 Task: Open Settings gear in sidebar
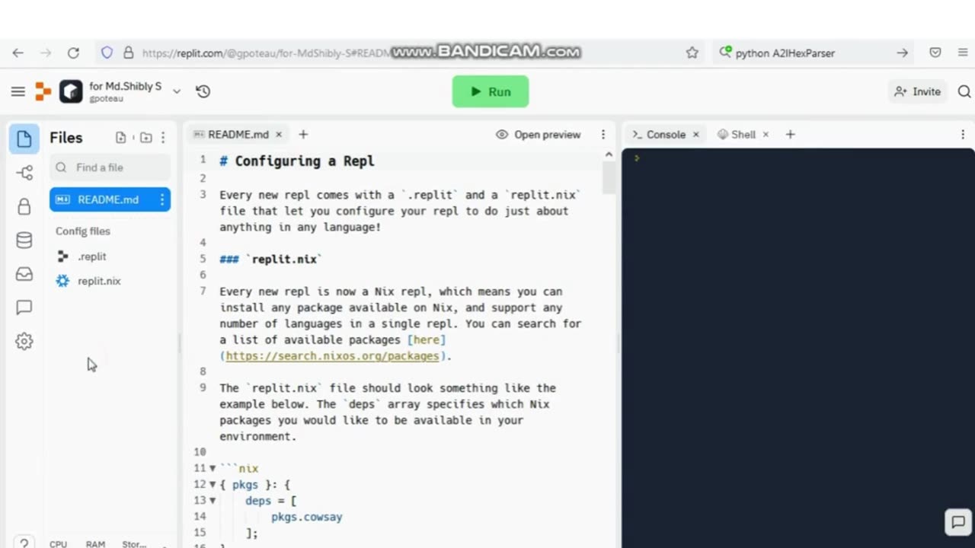[x=24, y=341]
